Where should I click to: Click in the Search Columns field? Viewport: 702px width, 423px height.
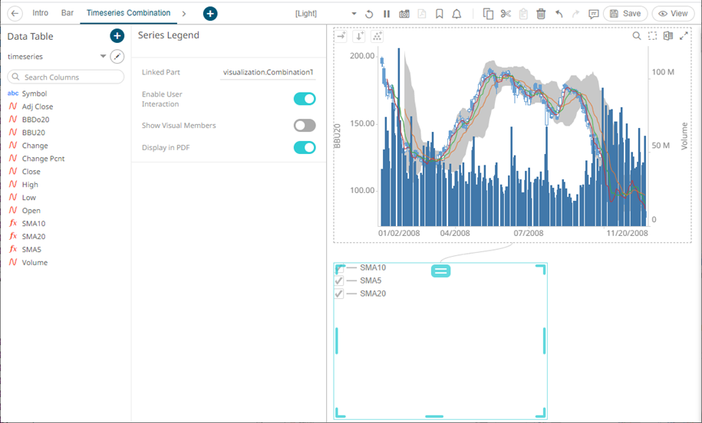(66, 77)
